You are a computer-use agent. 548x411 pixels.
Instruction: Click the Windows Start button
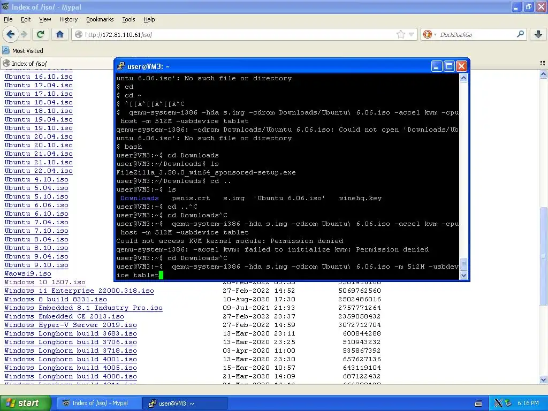pos(26,403)
